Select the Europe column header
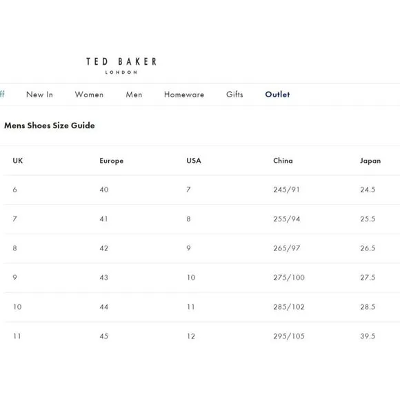The image size is (400, 400). [x=112, y=161]
